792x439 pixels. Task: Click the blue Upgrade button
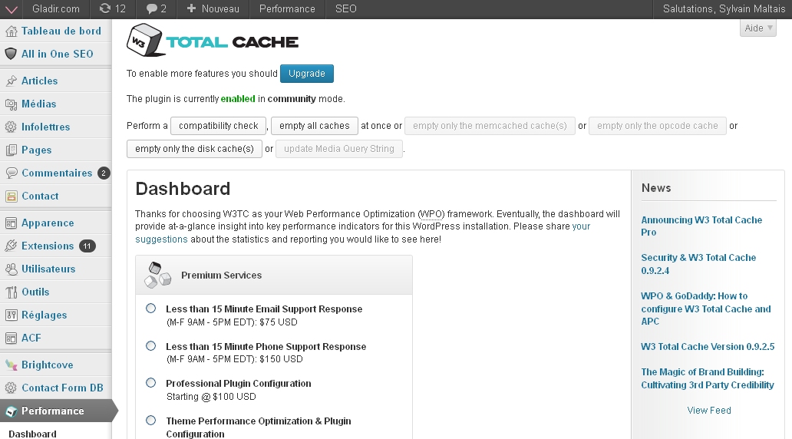tap(307, 74)
